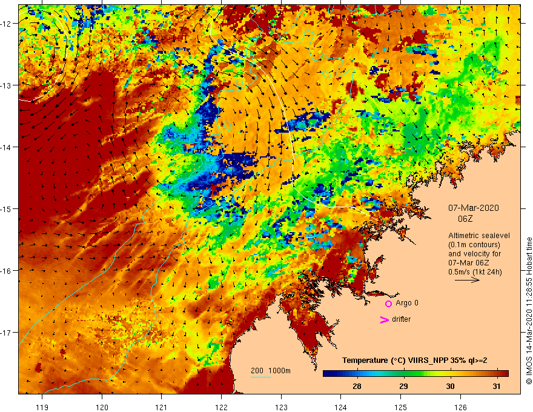This screenshot has height=412, width=533.
Task: Click latitude axis label -16
Action: (7, 271)
